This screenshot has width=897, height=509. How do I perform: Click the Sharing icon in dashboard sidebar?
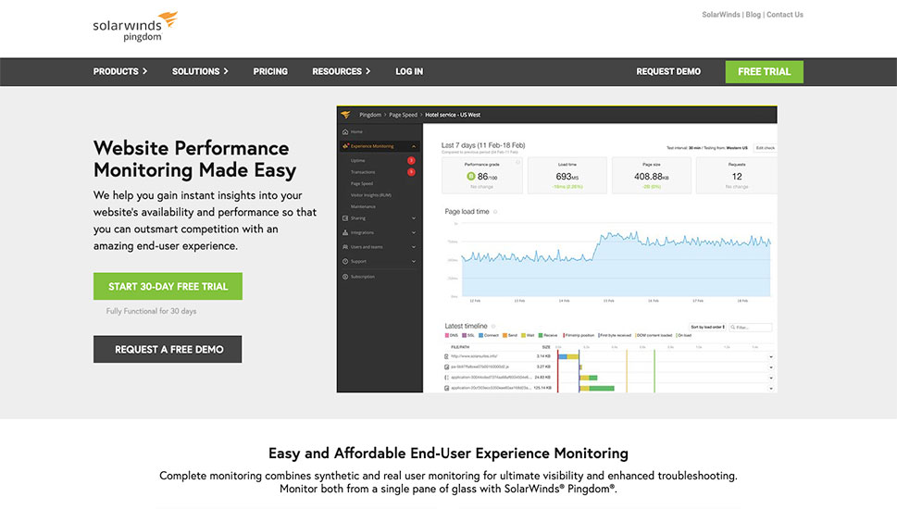[x=345, y=217]
